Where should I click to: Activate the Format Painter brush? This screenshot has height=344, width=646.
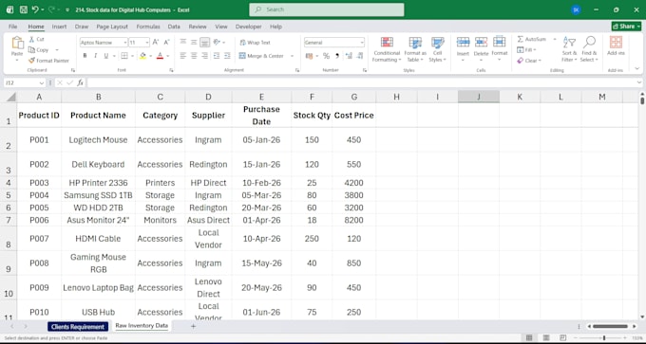pos(48,61)
